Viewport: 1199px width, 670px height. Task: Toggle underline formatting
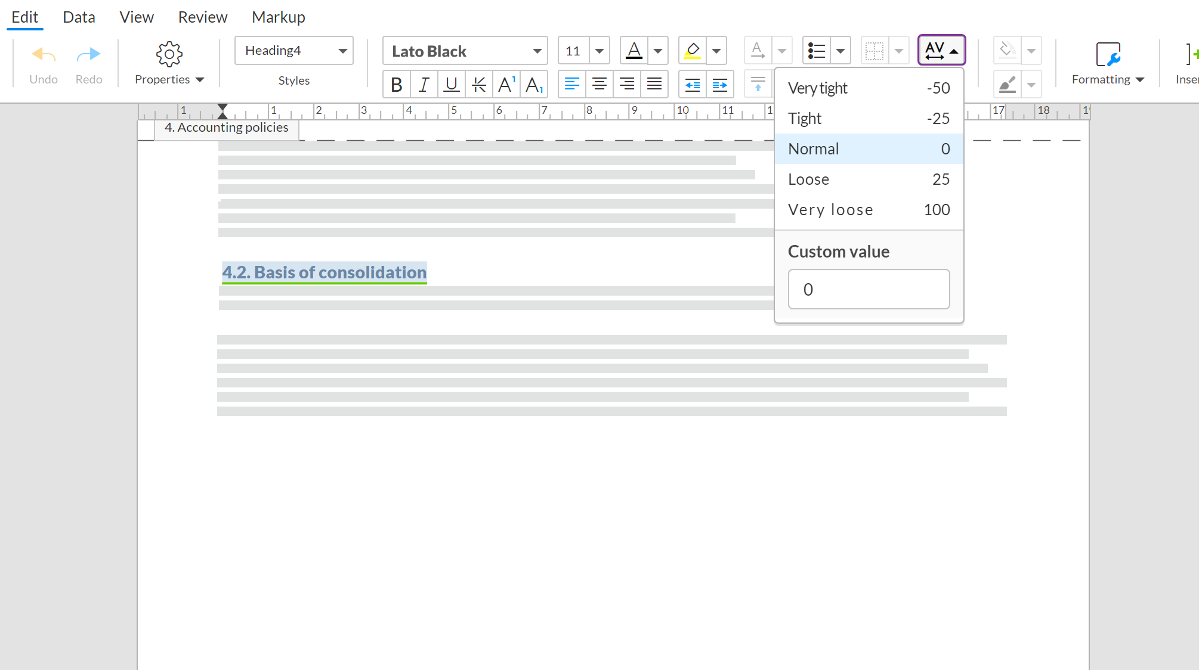pos(452,85)
